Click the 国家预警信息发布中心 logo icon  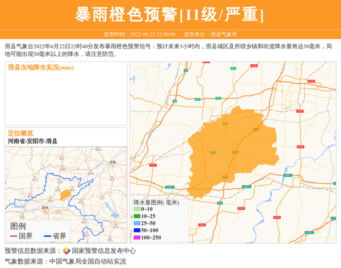click(66, 251)
